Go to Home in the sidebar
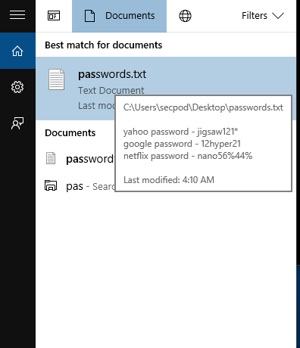This screenshot has width=300, height=348. pos(17,51)
